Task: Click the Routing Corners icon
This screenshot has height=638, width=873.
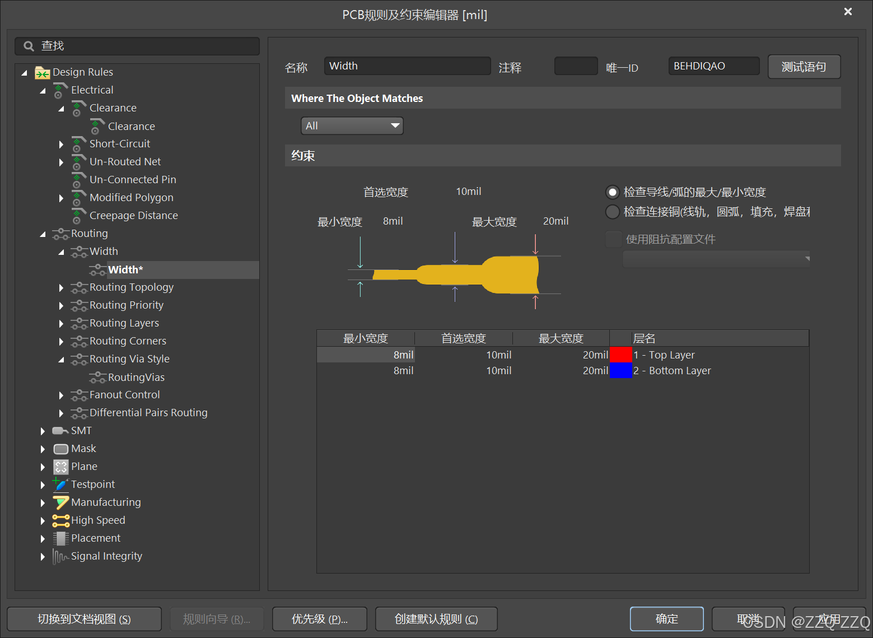Action: pyautogui.click(x=79, y=342)
